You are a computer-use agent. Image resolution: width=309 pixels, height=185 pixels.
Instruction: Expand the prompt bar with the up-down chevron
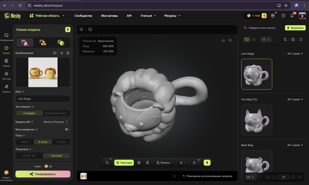[x=174, y=176]
